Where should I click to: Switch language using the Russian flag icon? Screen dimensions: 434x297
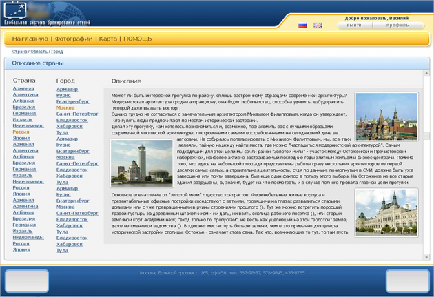303,25
